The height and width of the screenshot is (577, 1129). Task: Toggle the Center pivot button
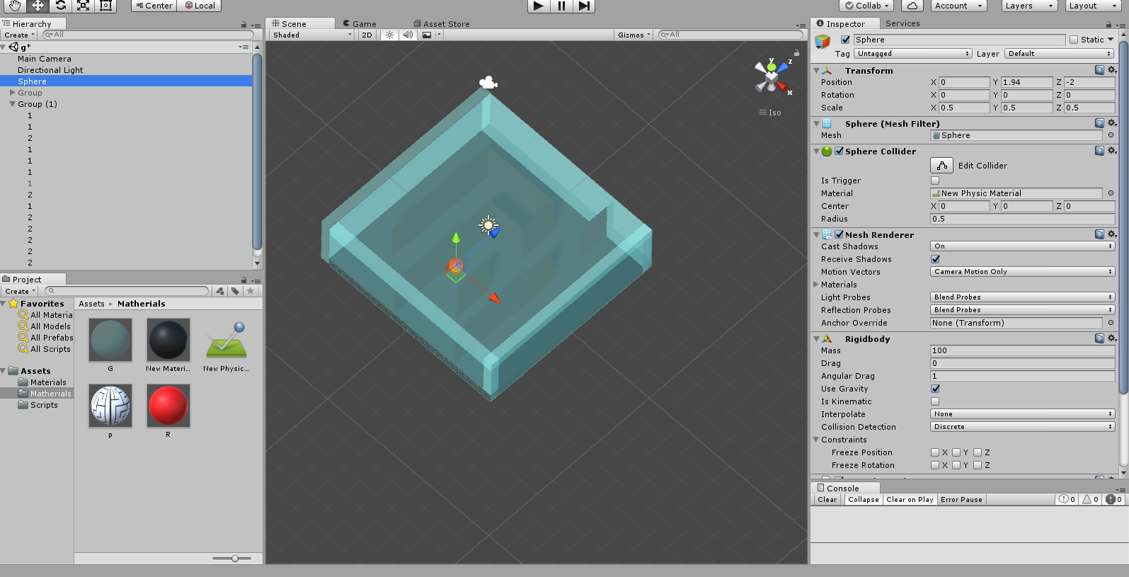(x=154, y=6)
